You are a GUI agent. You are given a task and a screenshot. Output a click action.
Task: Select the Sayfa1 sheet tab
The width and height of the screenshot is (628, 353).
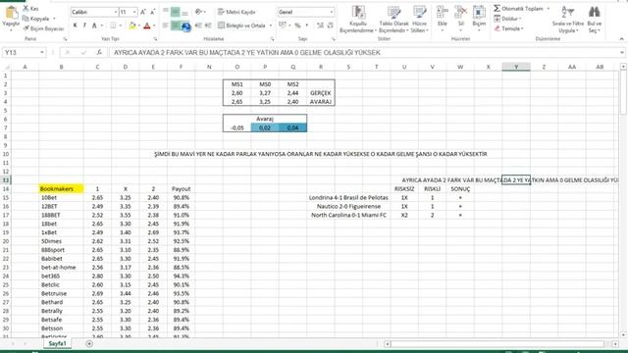coord(57,343)
